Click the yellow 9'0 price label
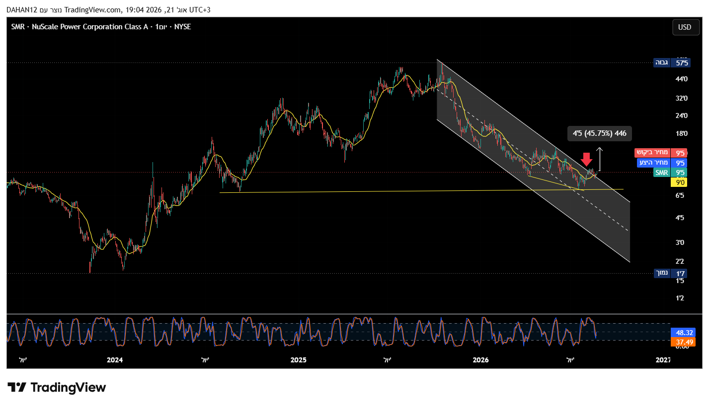The image size is (709, 406). [x=679, y=182]
